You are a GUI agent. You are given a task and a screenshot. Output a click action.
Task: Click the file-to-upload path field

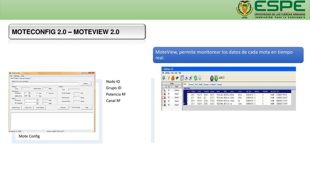click(x=45, y=84)
